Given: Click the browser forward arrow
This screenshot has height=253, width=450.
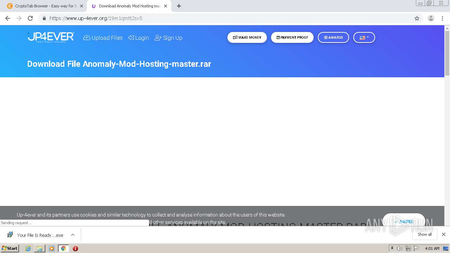Looking at the screenshot, I should click(x=19, y=18).
